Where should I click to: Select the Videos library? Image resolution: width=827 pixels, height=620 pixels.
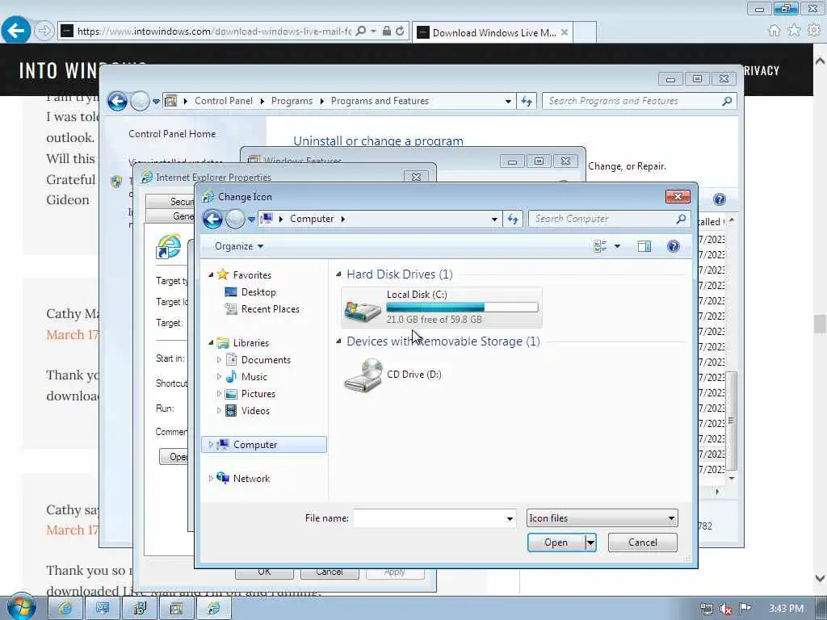(255, 411)
